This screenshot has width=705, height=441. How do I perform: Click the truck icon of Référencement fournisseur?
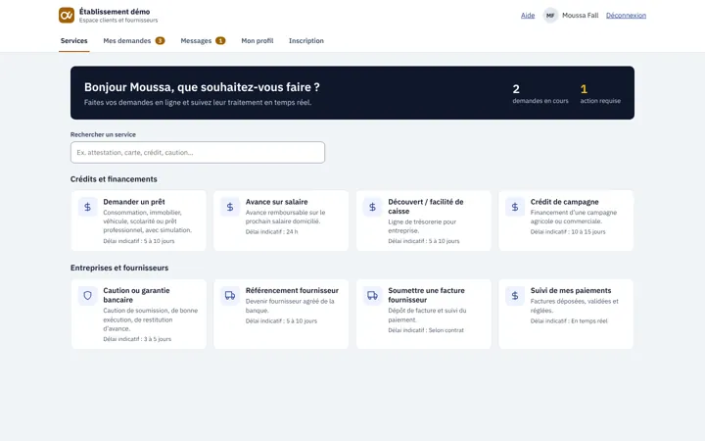coord(230,296)
